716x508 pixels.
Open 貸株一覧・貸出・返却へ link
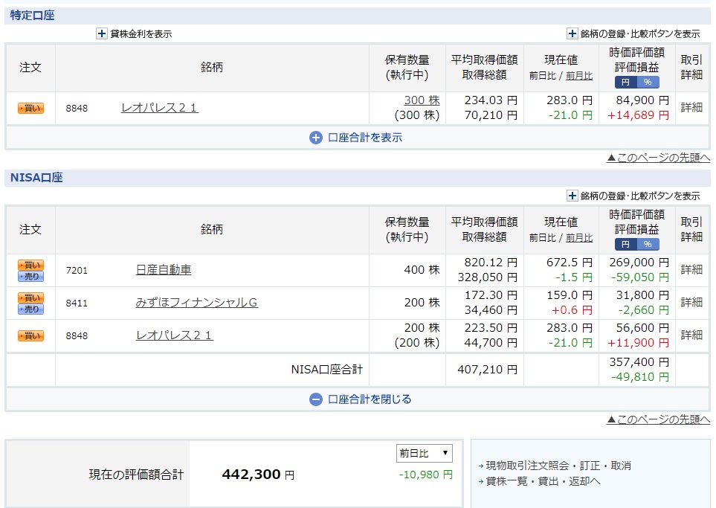(543, 481)
